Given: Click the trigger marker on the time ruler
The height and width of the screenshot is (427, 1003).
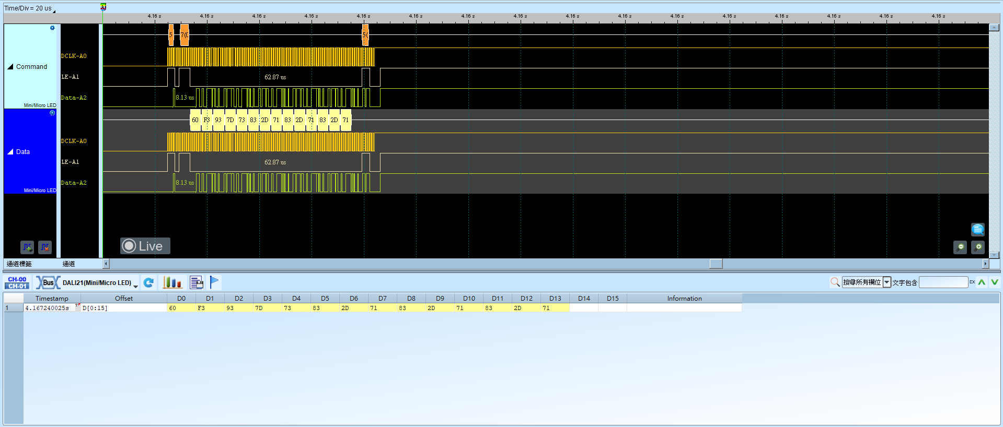Looking at the screenshot, I should point(103,7).
